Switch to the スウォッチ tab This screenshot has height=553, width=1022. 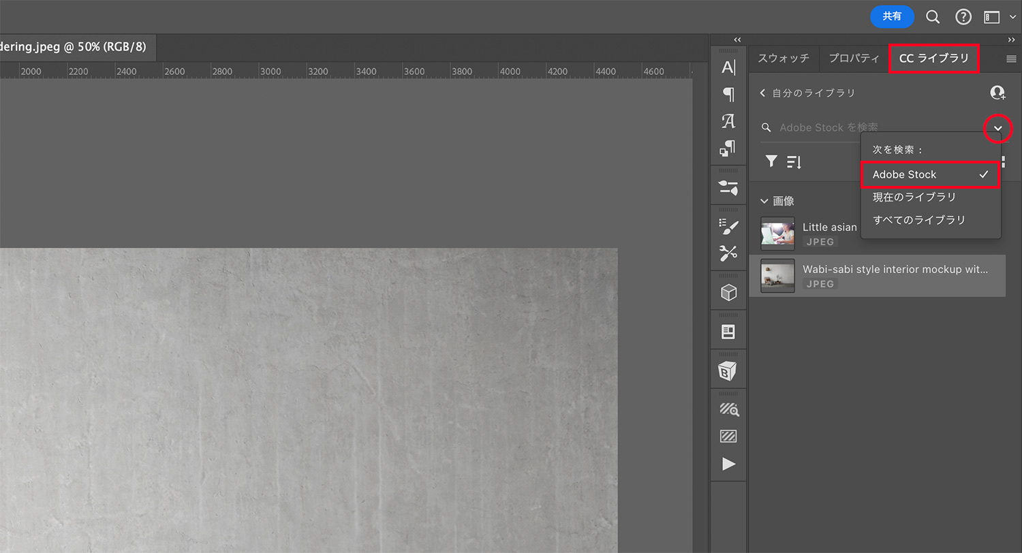click(784, 59)
